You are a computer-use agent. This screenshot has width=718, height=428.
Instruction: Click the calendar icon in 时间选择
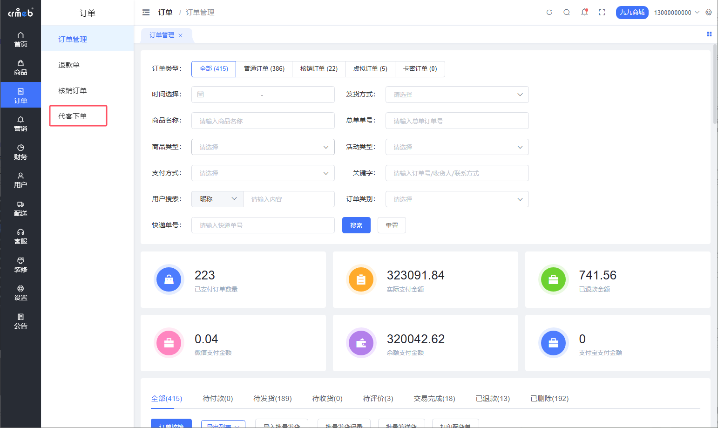pyautogui.click(x=201, y=95)
